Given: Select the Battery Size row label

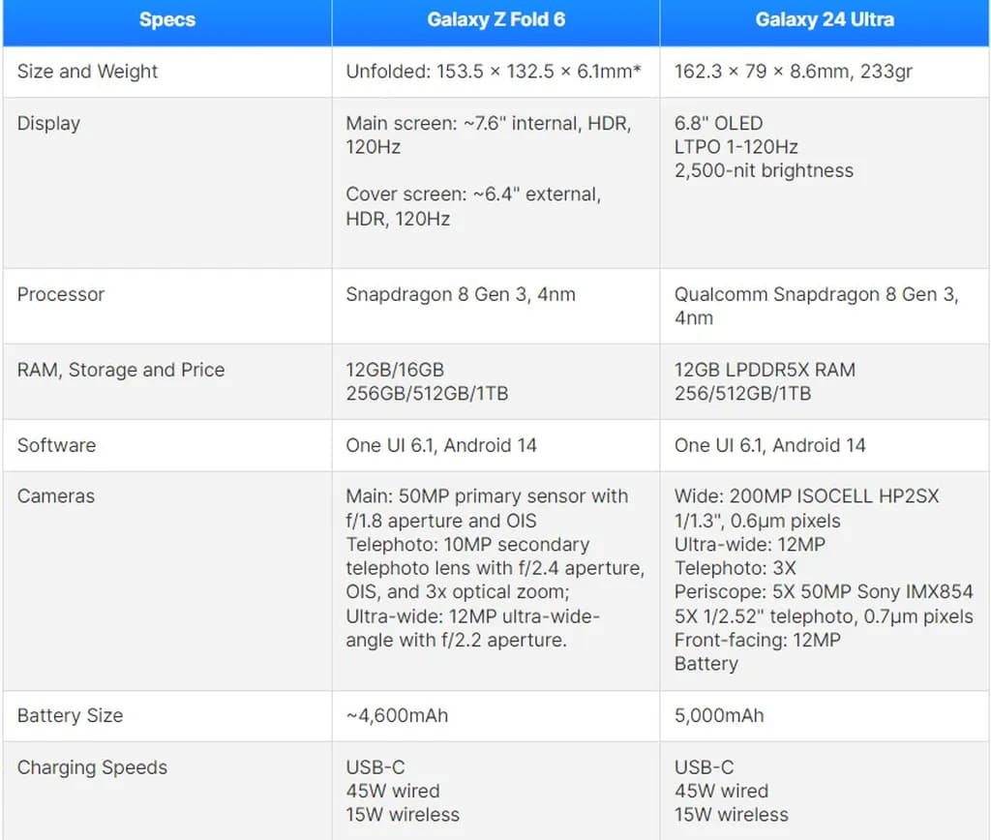Looking at the screenshot, I should click(70, 716).
